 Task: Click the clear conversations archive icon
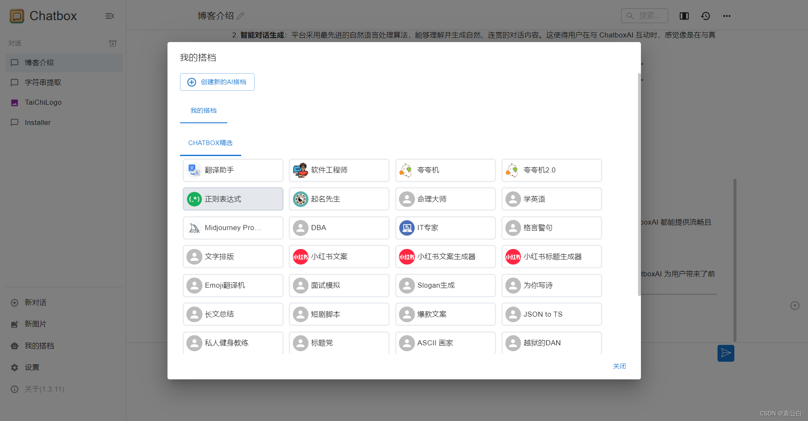tap(113, 43)
